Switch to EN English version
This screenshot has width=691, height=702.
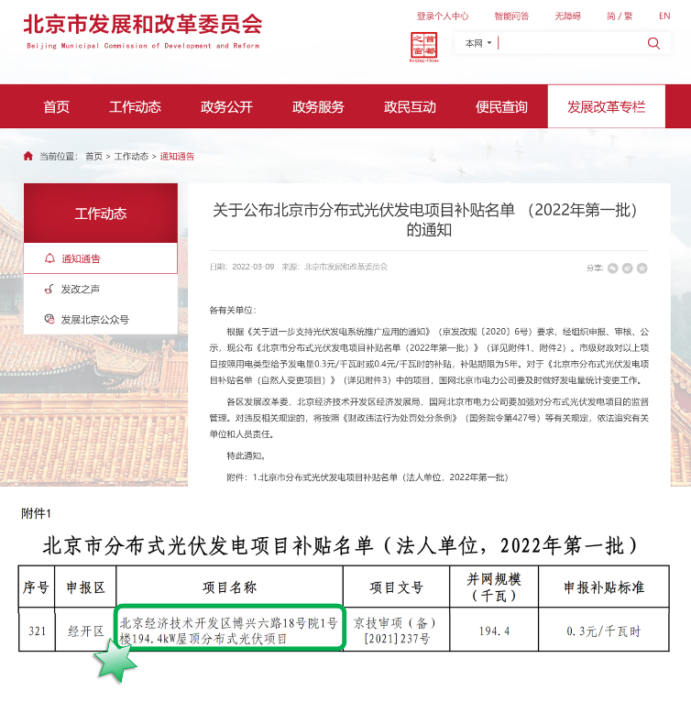pyautogui.click(x=664, y=16)
